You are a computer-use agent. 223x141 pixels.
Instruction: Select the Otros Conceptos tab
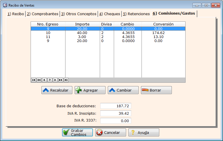[x=79, y=14]
